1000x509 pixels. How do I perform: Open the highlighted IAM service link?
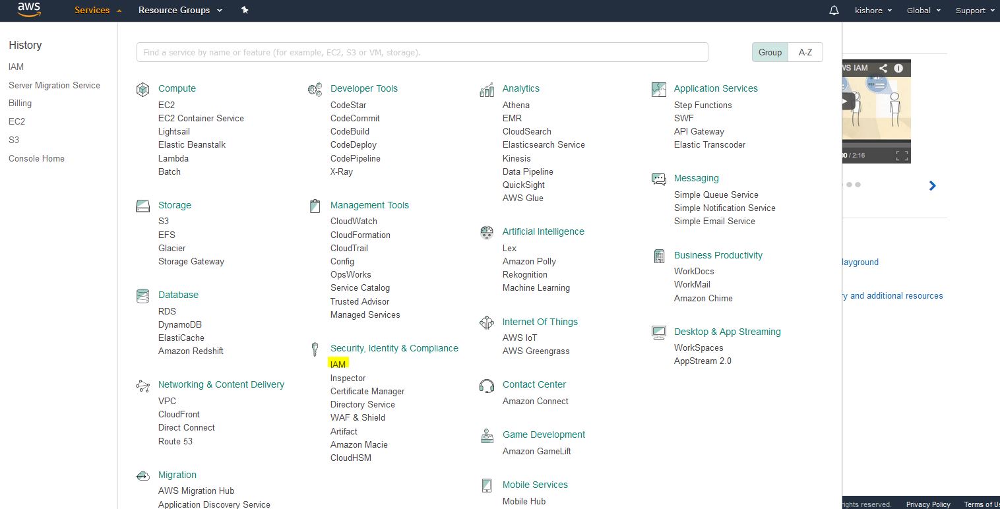point(338,365)
